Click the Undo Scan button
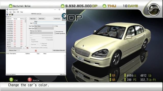Viewport: 163px width, 91px height. (x=57, y=19)
